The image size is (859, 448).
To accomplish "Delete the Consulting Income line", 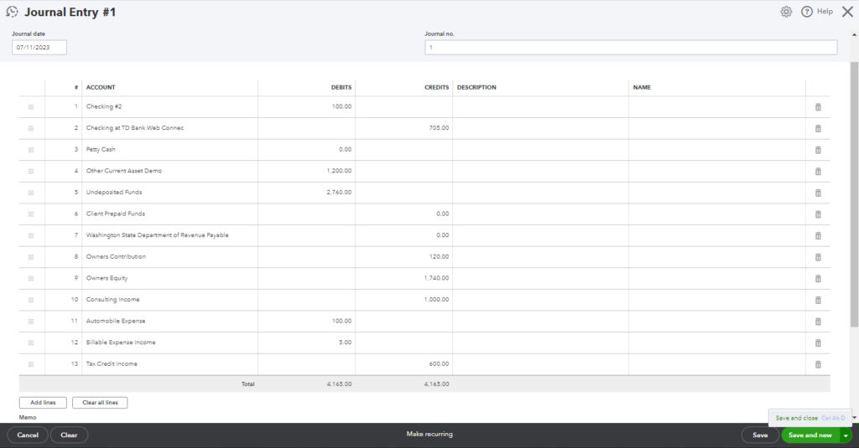I will point(818,300).
